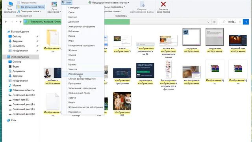Select file водяной знак изображение
252x142 pixels.
[238, 43]
